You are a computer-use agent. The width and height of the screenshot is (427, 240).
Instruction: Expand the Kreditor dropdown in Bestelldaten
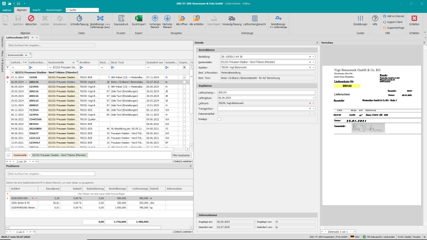pyautogui.click(x=313, y=67)
